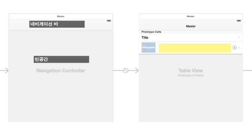The width and height of the screenshot is (252, 136).
Task: Click the Prototype Cells header label
Action: pyautogui.click(x=151, y=32)
